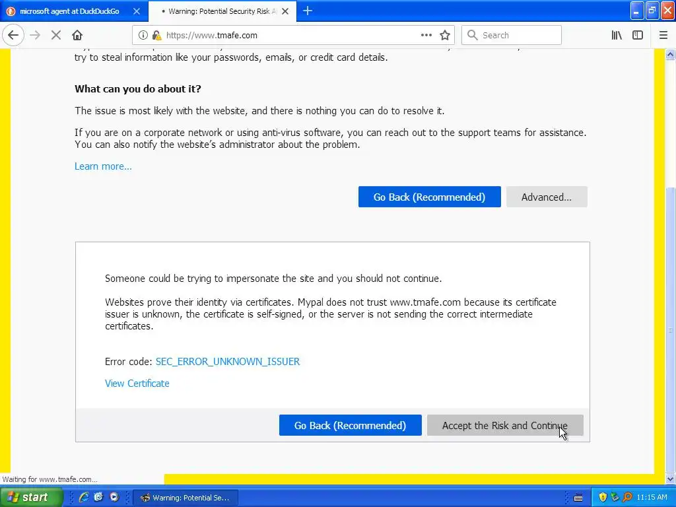Click the 'Waiting for www.tmafe.com...' status text
Image resolution: width=676 pixels, height=507 pixels.
(50, 479)
